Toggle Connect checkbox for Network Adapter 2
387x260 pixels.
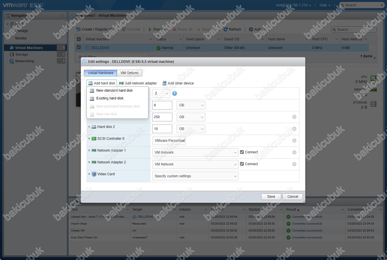pyautogui.click(x=242, y=164)
